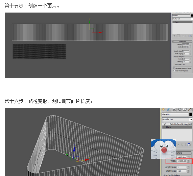Click Remove Modifier trash icon in step 16 panel
This screenshot has height=176, width=193.
coord(182,144)
